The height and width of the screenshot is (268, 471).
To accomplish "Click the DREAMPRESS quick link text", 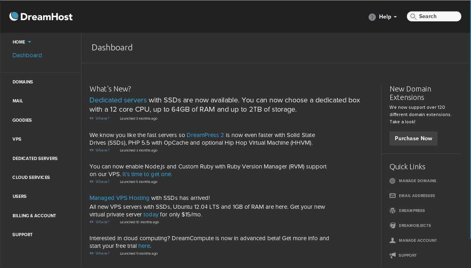I will pos(412,211).
